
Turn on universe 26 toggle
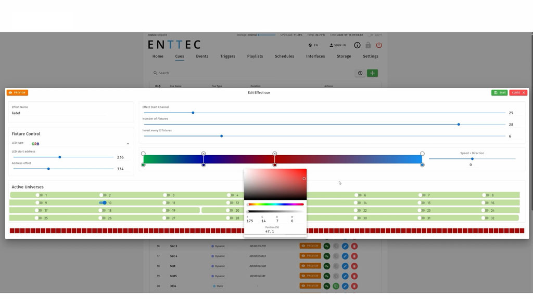pyautogui.click(x=103, y=218)
